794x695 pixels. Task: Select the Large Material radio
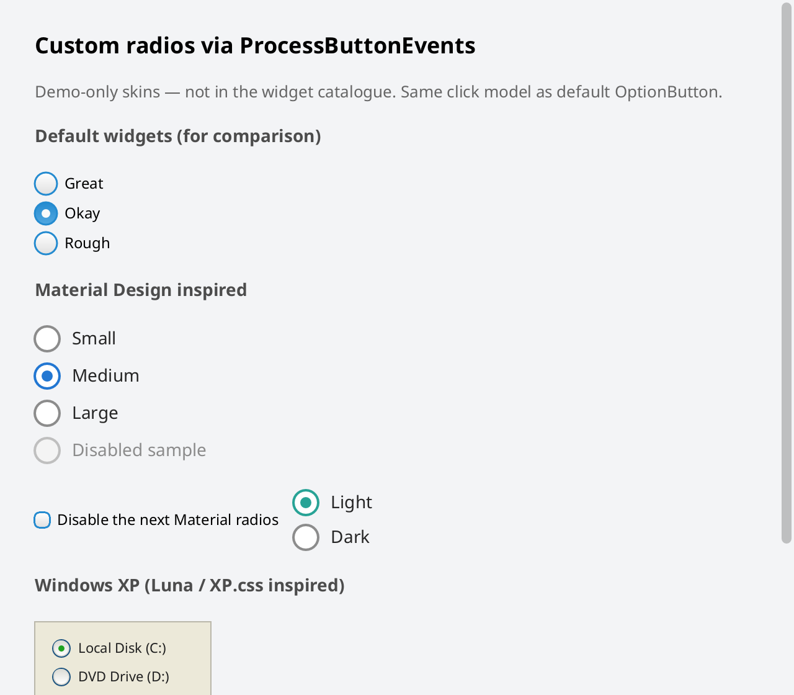click(x=47, y=413)
